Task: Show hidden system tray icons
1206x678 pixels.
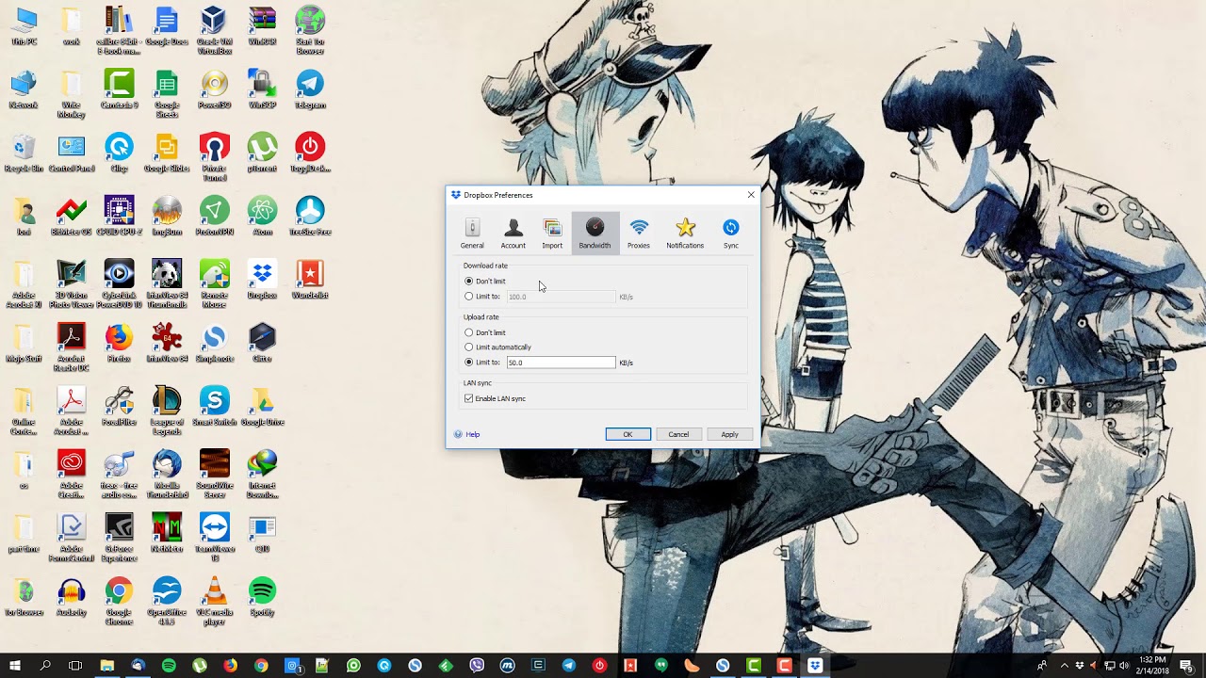Action: pyautogui.click(x=1065, y=666)
